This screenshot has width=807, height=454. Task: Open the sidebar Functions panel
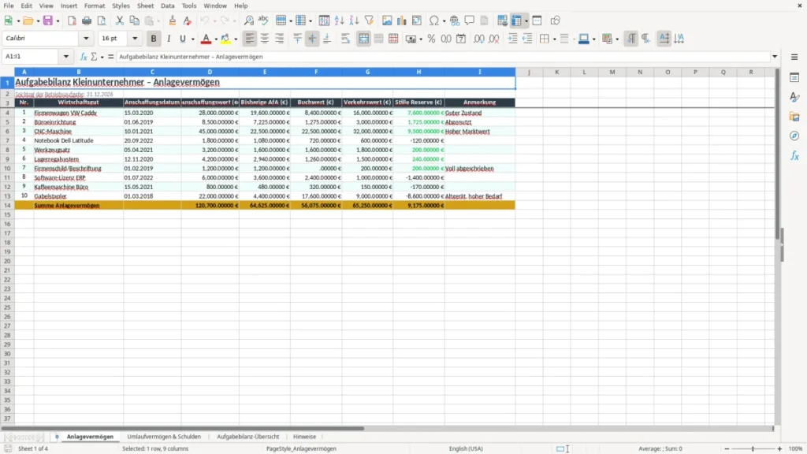click(794, 156)
